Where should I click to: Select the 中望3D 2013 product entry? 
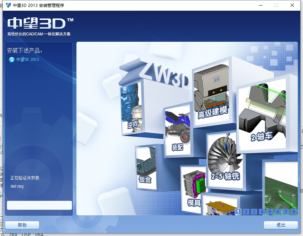[28, 59]
